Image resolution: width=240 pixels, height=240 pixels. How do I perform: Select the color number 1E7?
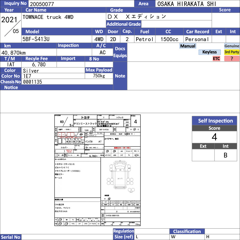coord(27,76)
